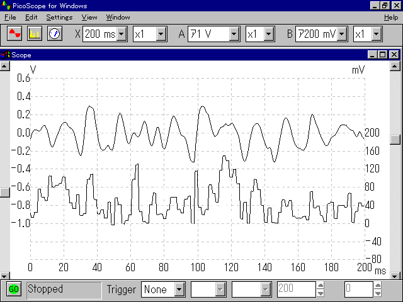The image size is (403, 302).
Task: Increase trigger delay 0 with up arrow
Action: [378, 285]
